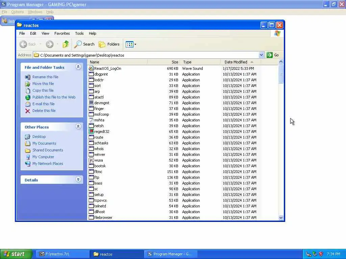Open the Views dropdown button
This screenshot has height=259, width=346.
tap(131, 44)
